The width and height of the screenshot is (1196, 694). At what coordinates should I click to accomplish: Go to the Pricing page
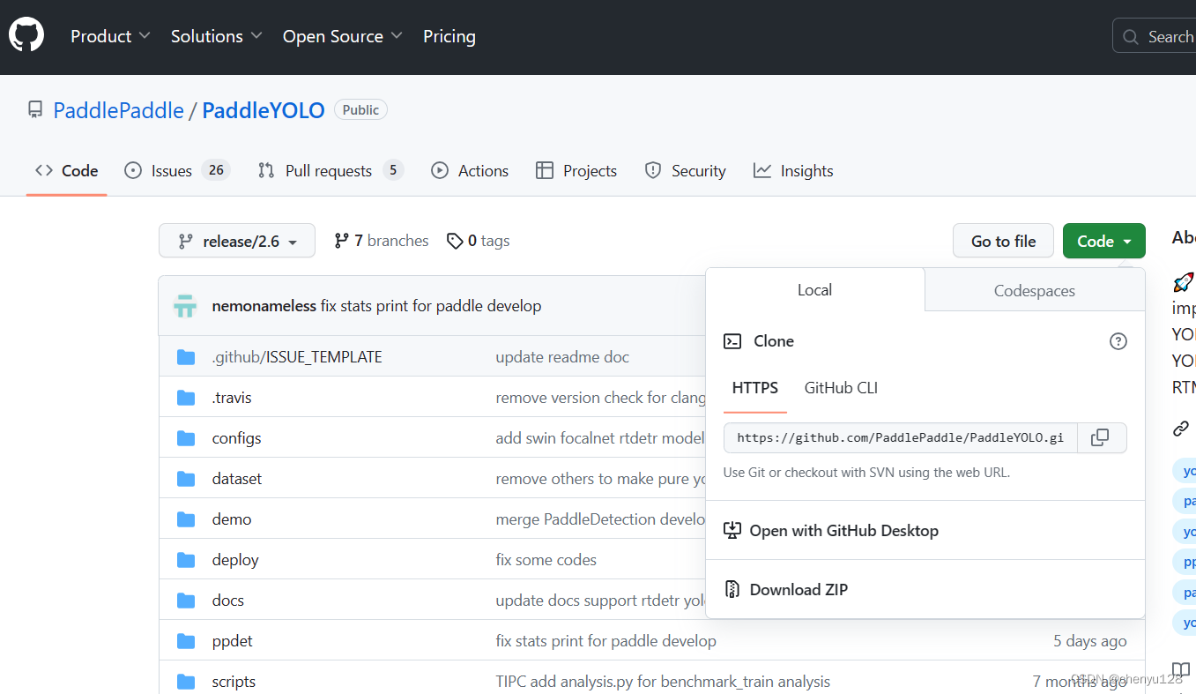coord(449,36)
